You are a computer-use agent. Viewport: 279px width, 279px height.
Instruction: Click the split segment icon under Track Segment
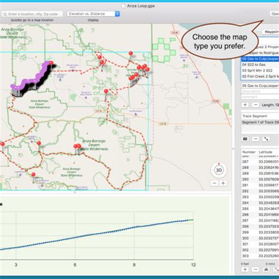[x=266, y=139]
